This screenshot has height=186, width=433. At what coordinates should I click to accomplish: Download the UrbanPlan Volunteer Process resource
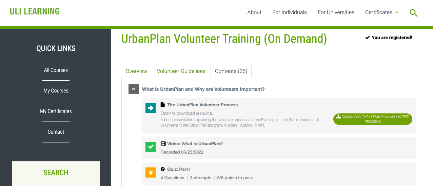point(373,119)
